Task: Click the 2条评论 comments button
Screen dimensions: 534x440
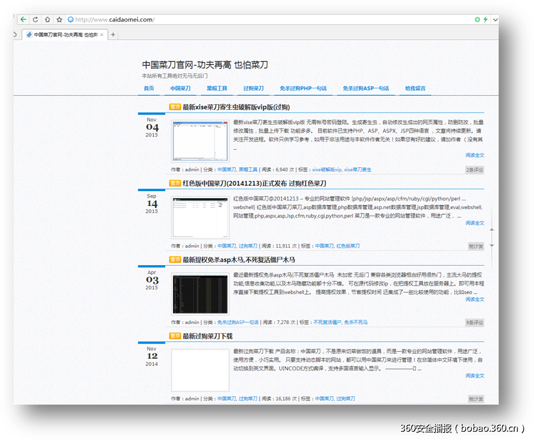Action: pyautogui.click(x=475, y=170)
